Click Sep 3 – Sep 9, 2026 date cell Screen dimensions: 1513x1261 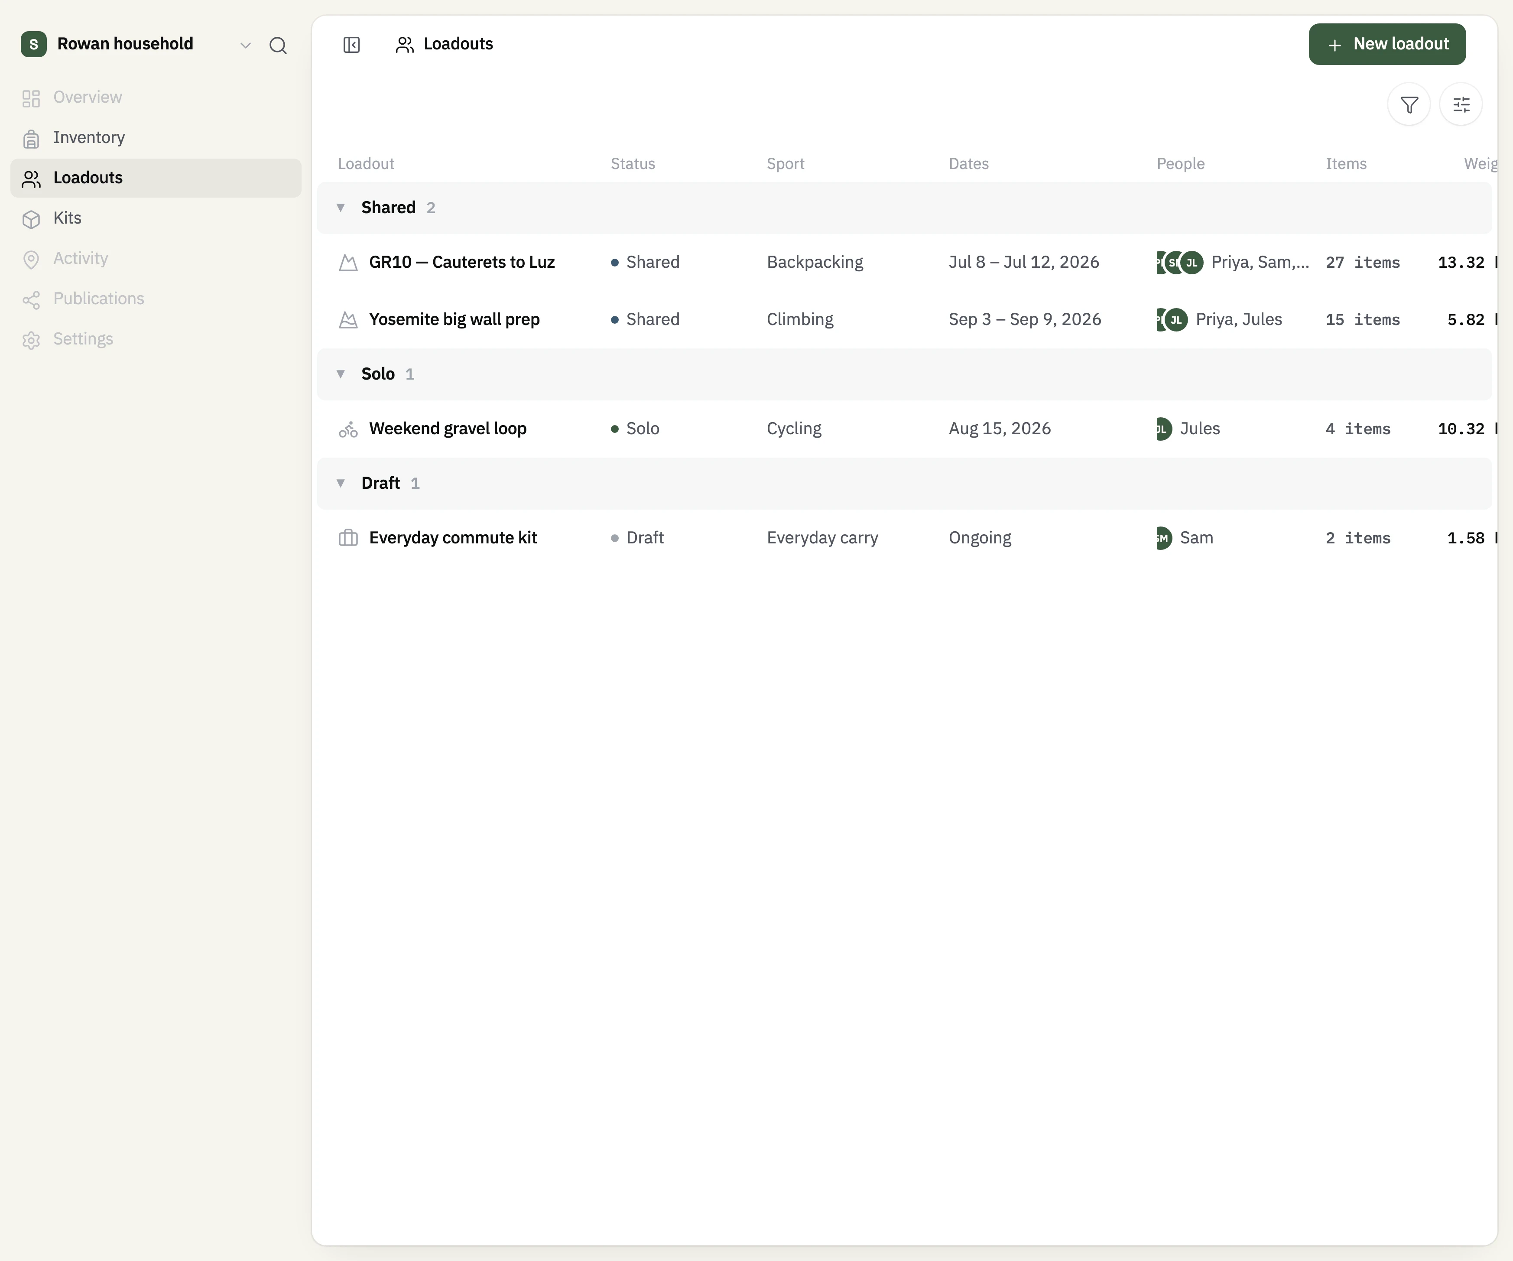click(x=1025, y=319)
